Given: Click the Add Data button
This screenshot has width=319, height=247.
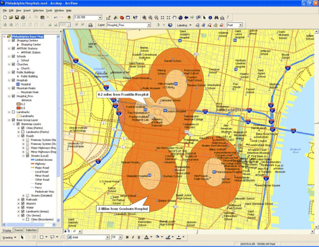Looking at the screenshot, I should tap(69, 18).
